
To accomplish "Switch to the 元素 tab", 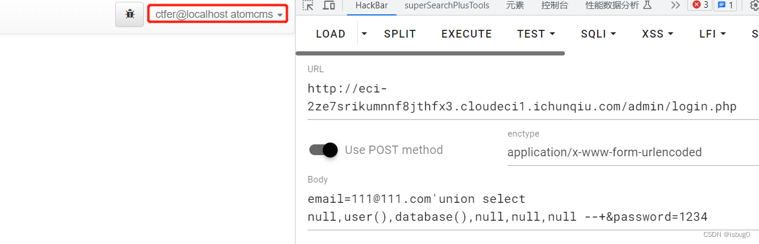I will [x=515, y=5].
